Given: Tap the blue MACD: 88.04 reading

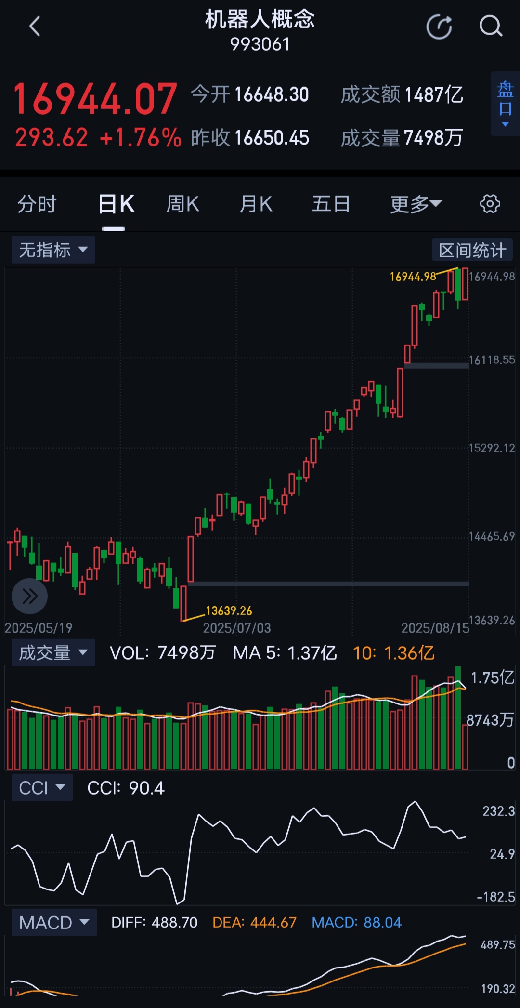Looking at the screenshot, I should point(356,922).
